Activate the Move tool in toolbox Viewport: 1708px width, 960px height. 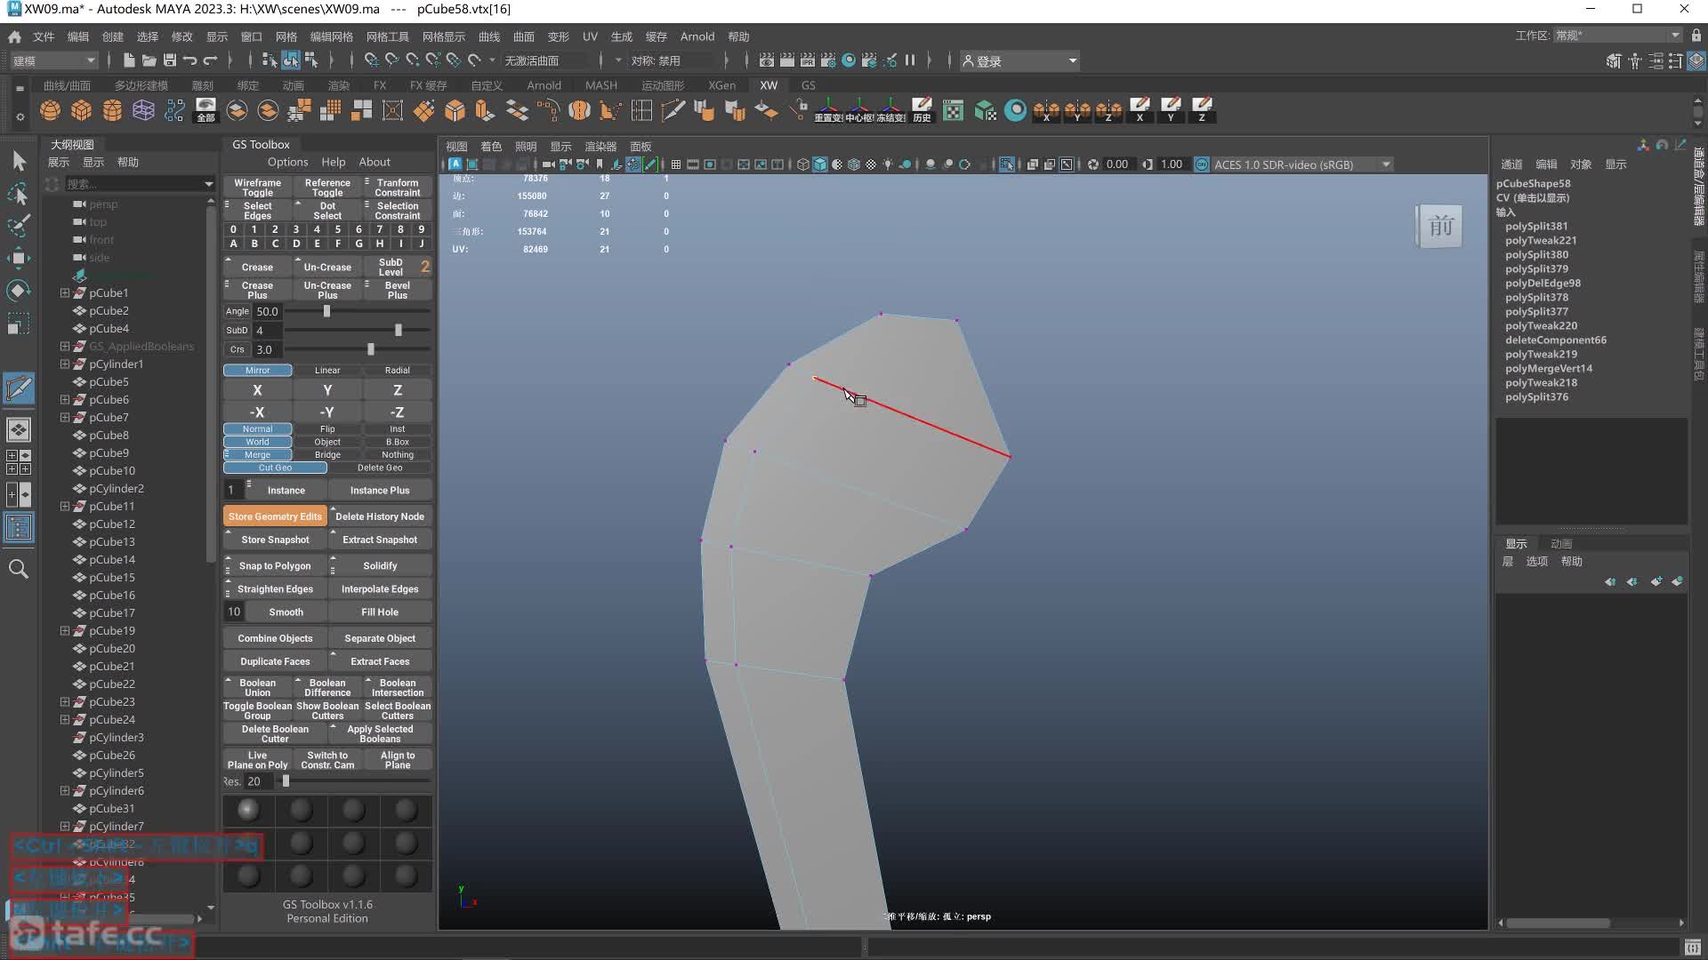coord(19,259)
